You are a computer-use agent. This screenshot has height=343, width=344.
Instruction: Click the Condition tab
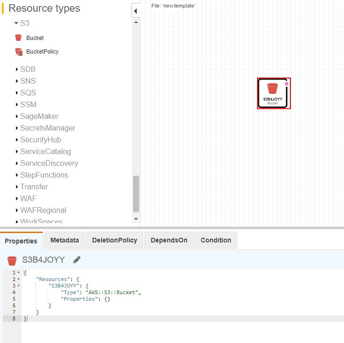tap(216, 240)
